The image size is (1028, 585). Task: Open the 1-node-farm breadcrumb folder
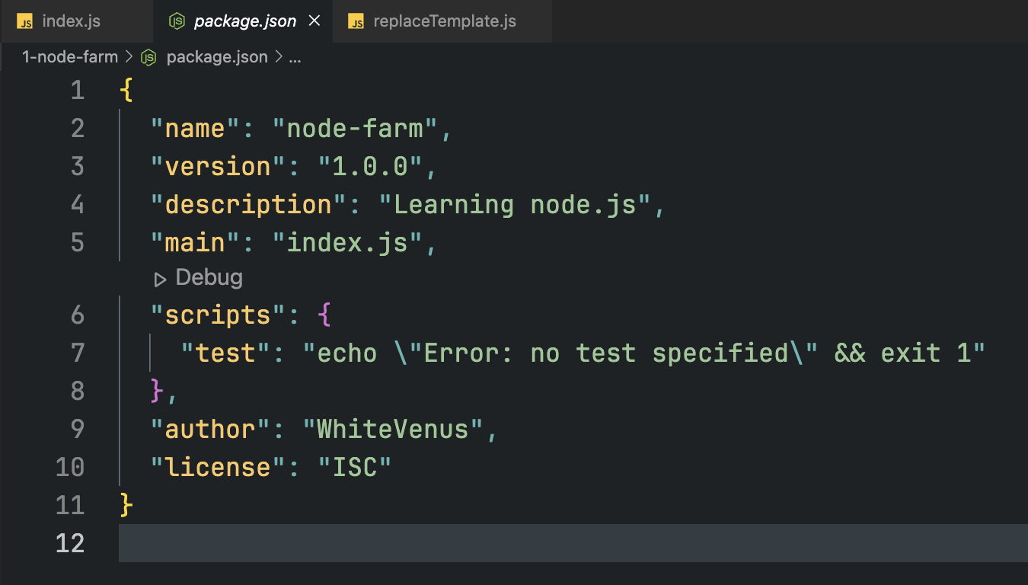70,57
